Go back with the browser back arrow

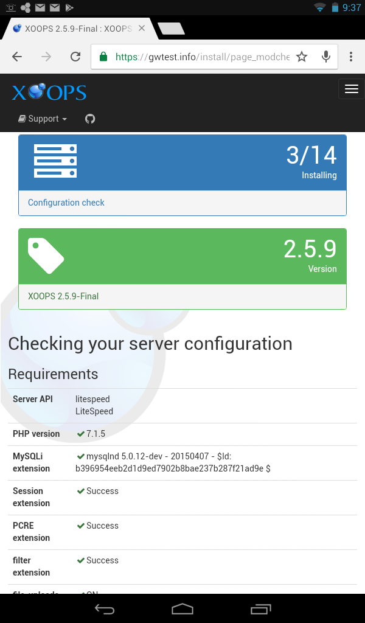point(17,57)
